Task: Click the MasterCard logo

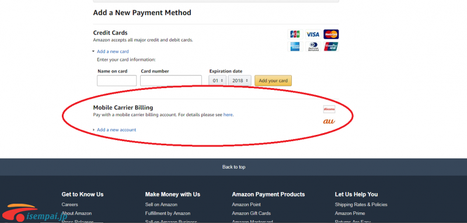Action: pos(331,34)
